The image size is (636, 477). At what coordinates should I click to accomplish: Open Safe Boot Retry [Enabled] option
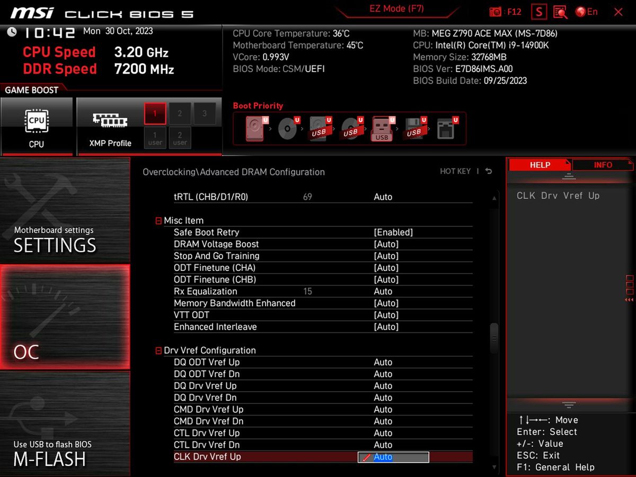click(x=323, y=232)
